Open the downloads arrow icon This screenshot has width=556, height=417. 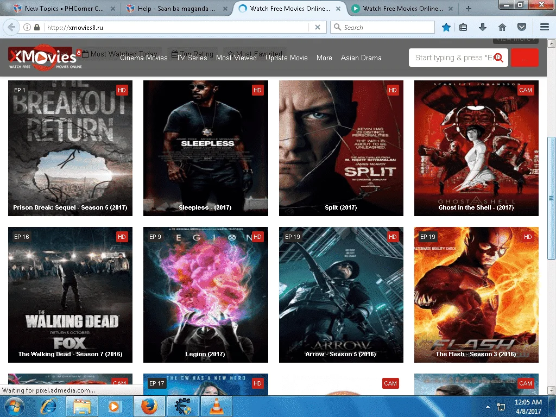tap(483, 27)
